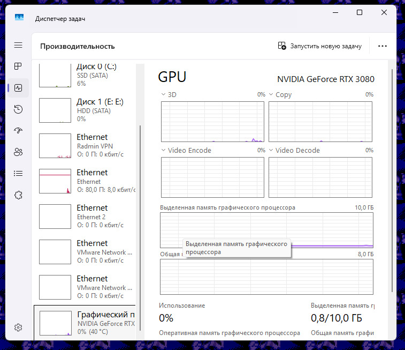This screenshot has height=350, width=405.
Task: Open the App history sidebar icon
Action: pos(18,109)
